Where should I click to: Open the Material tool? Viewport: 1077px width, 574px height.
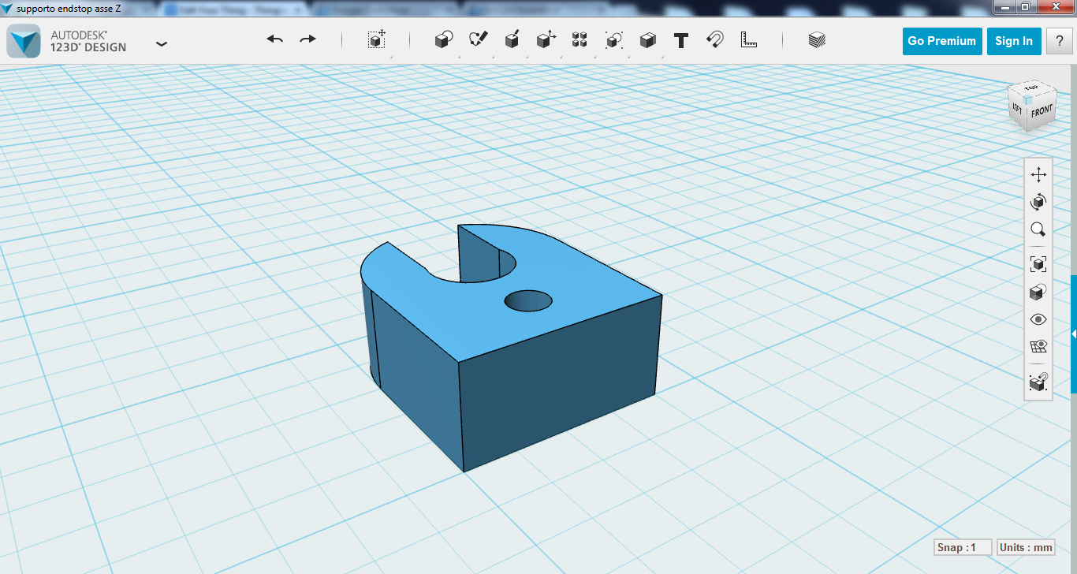click(x=817, y=40)
